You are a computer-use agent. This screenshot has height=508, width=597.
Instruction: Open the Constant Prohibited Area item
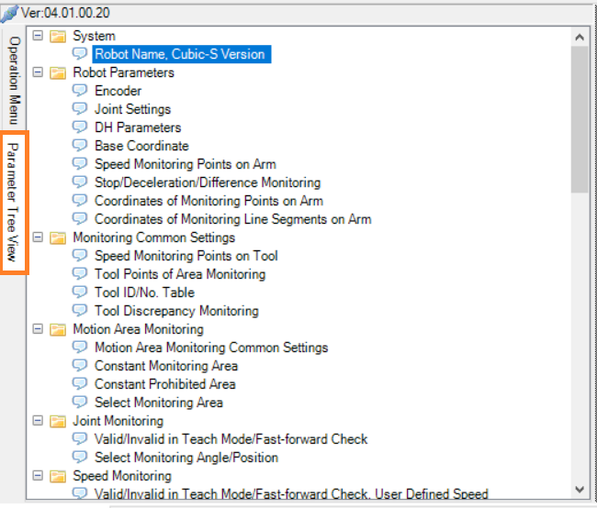click(x=164, y=384)
